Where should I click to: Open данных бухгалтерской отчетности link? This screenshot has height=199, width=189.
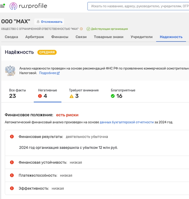click(x=127, y=122)
